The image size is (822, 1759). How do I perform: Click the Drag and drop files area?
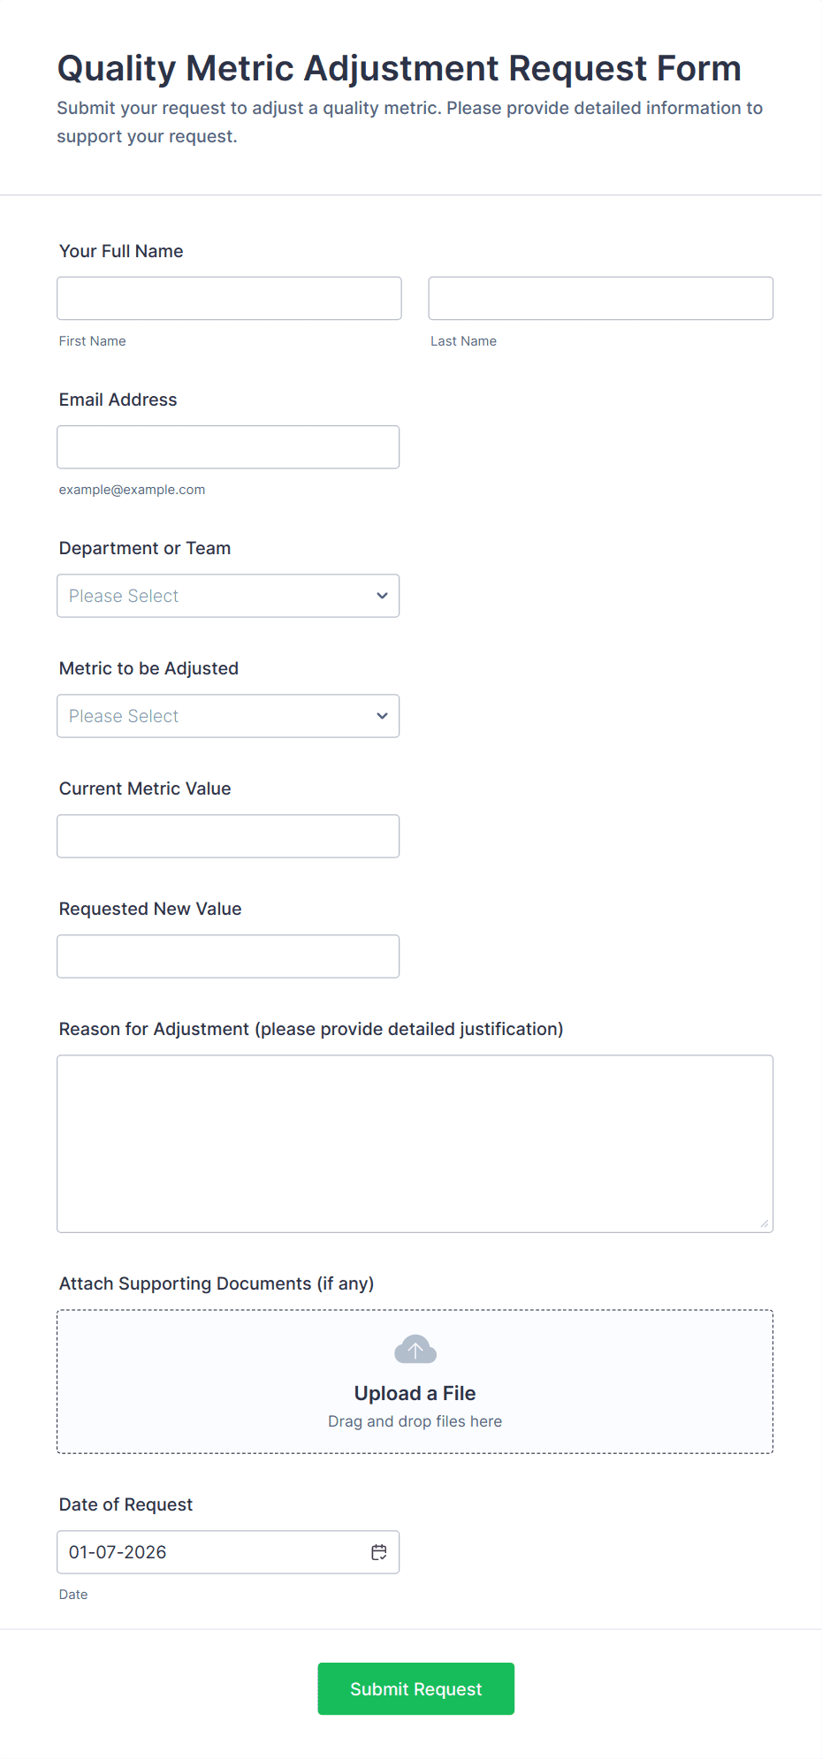[x=415, y=1421]
